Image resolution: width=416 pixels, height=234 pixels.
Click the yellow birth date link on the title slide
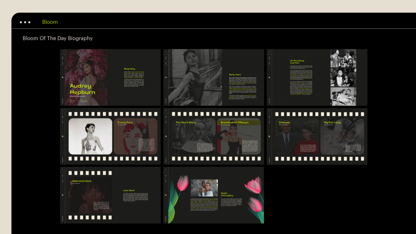pos(72,100)
